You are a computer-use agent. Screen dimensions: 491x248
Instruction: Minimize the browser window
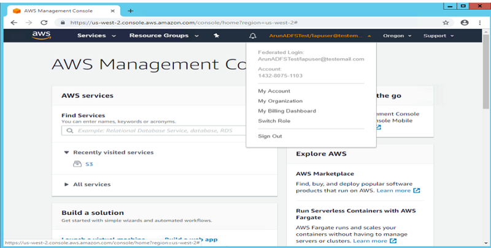pyautogui.click(x=450, y=6)
